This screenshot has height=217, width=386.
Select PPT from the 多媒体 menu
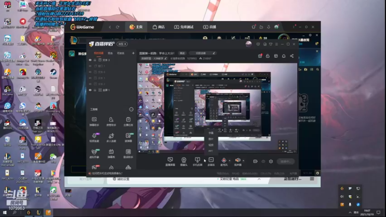pyautogui.click(x=211, y=151)
